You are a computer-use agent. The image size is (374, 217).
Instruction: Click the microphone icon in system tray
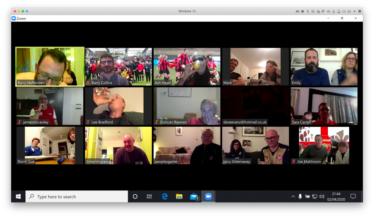pos(300,197)
